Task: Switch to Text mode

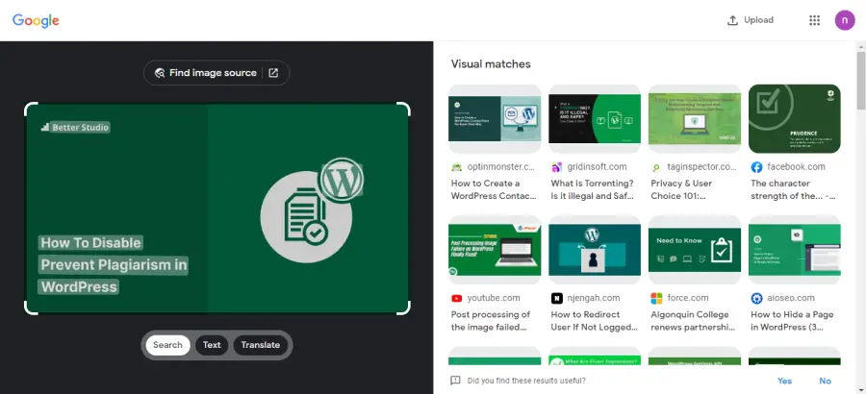Action: pyautogui.click(x=212, y=345)
